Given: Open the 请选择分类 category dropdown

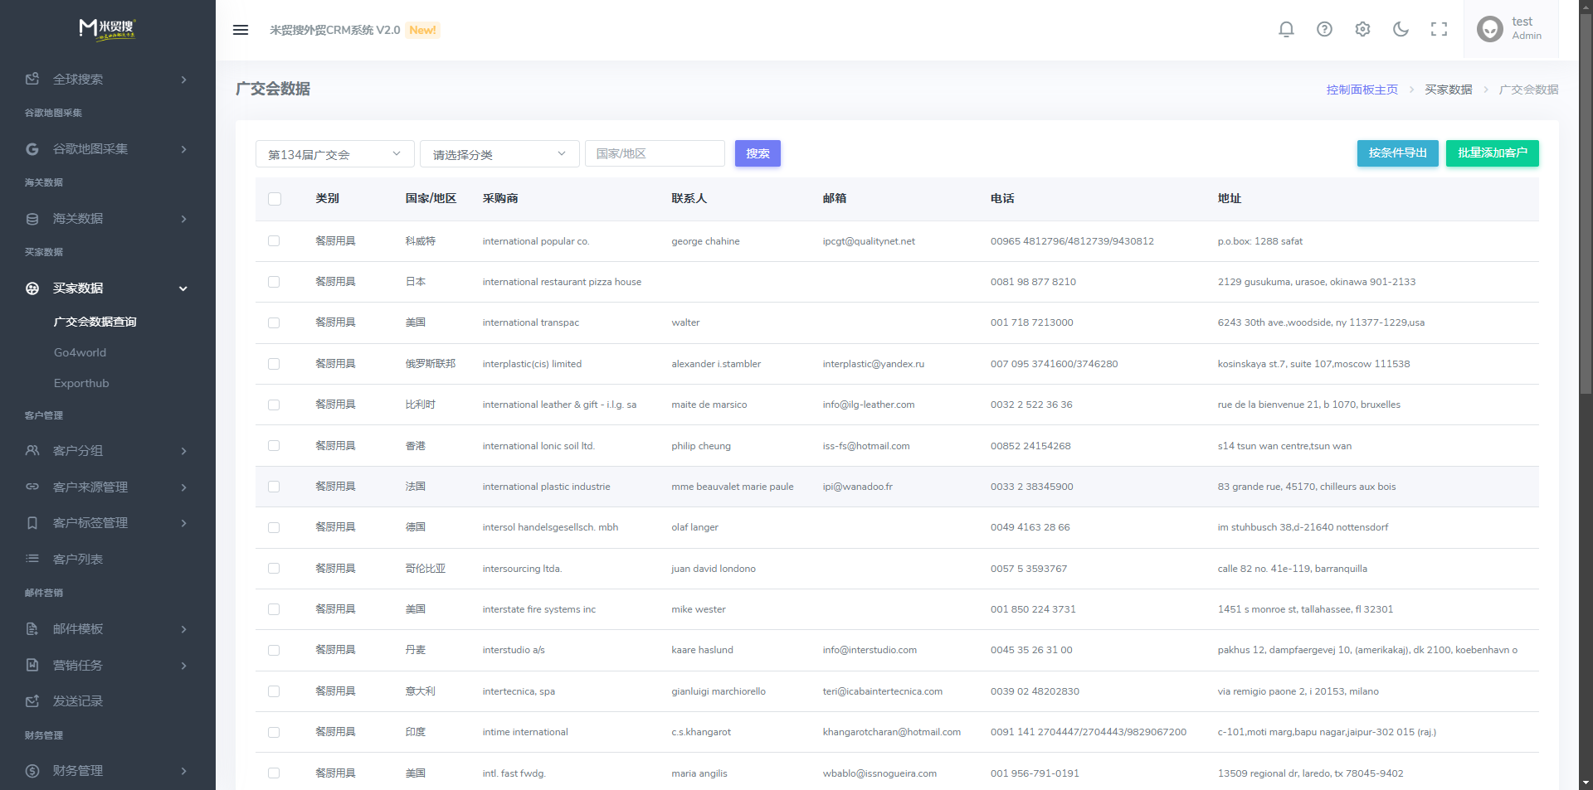Looking at the screenshot, I should click(499, 154).
